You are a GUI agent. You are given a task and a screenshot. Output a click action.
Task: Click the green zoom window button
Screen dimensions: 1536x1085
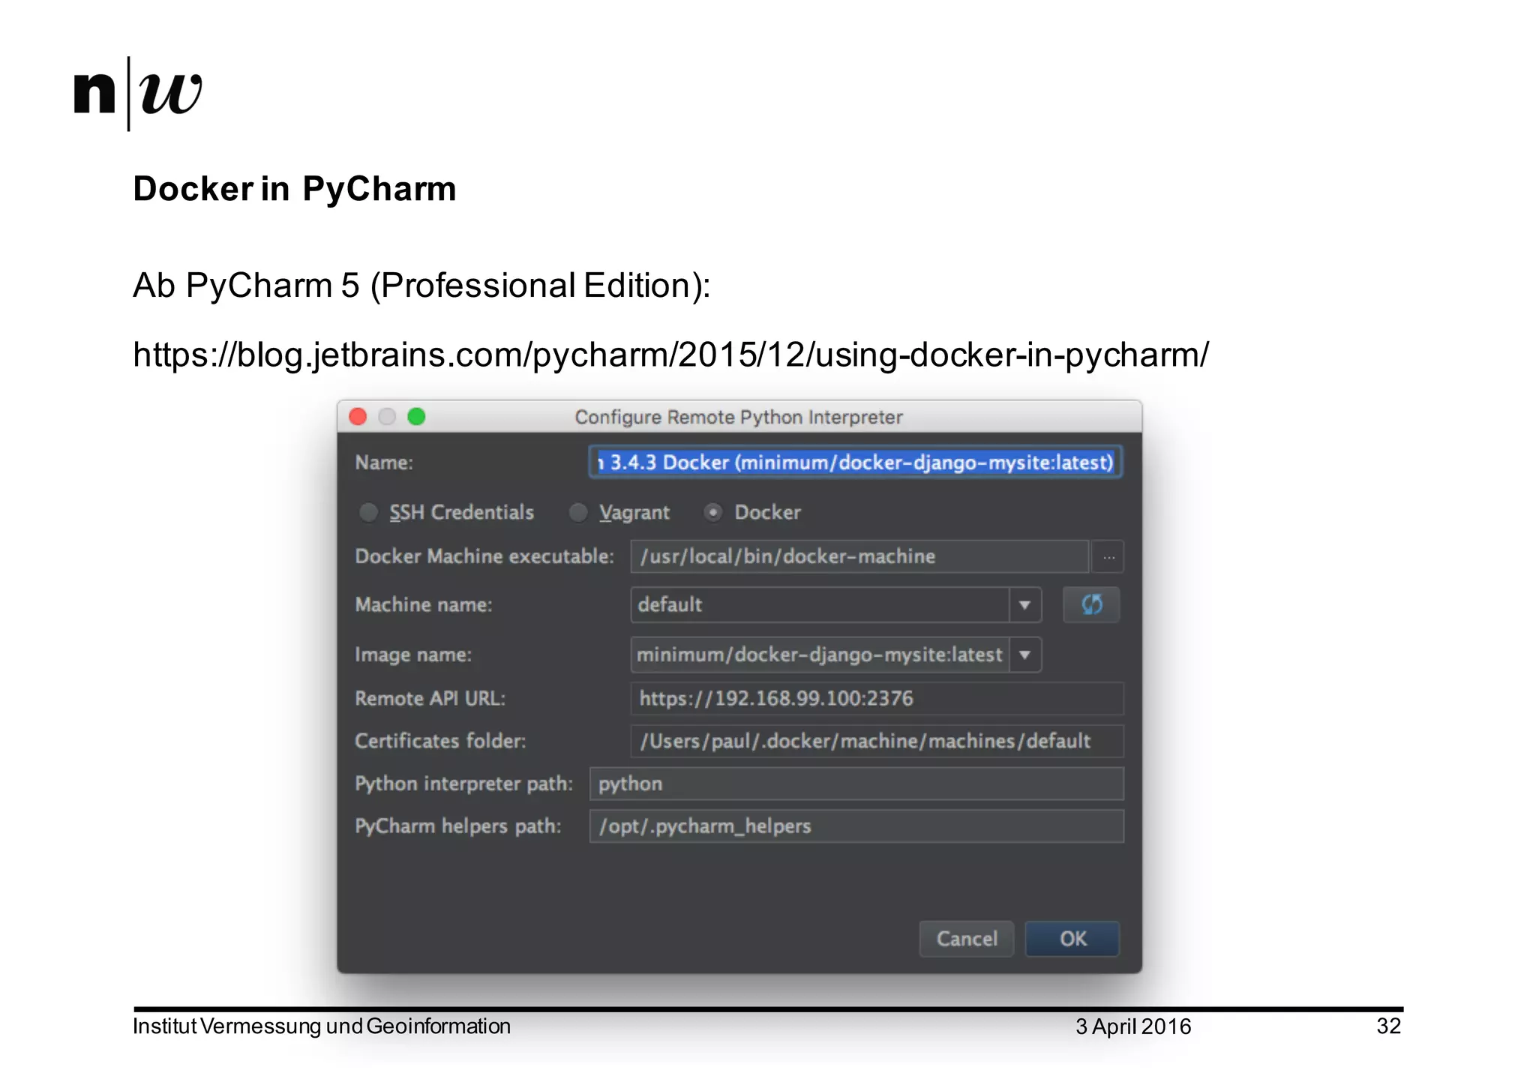(x=416, y=417)
